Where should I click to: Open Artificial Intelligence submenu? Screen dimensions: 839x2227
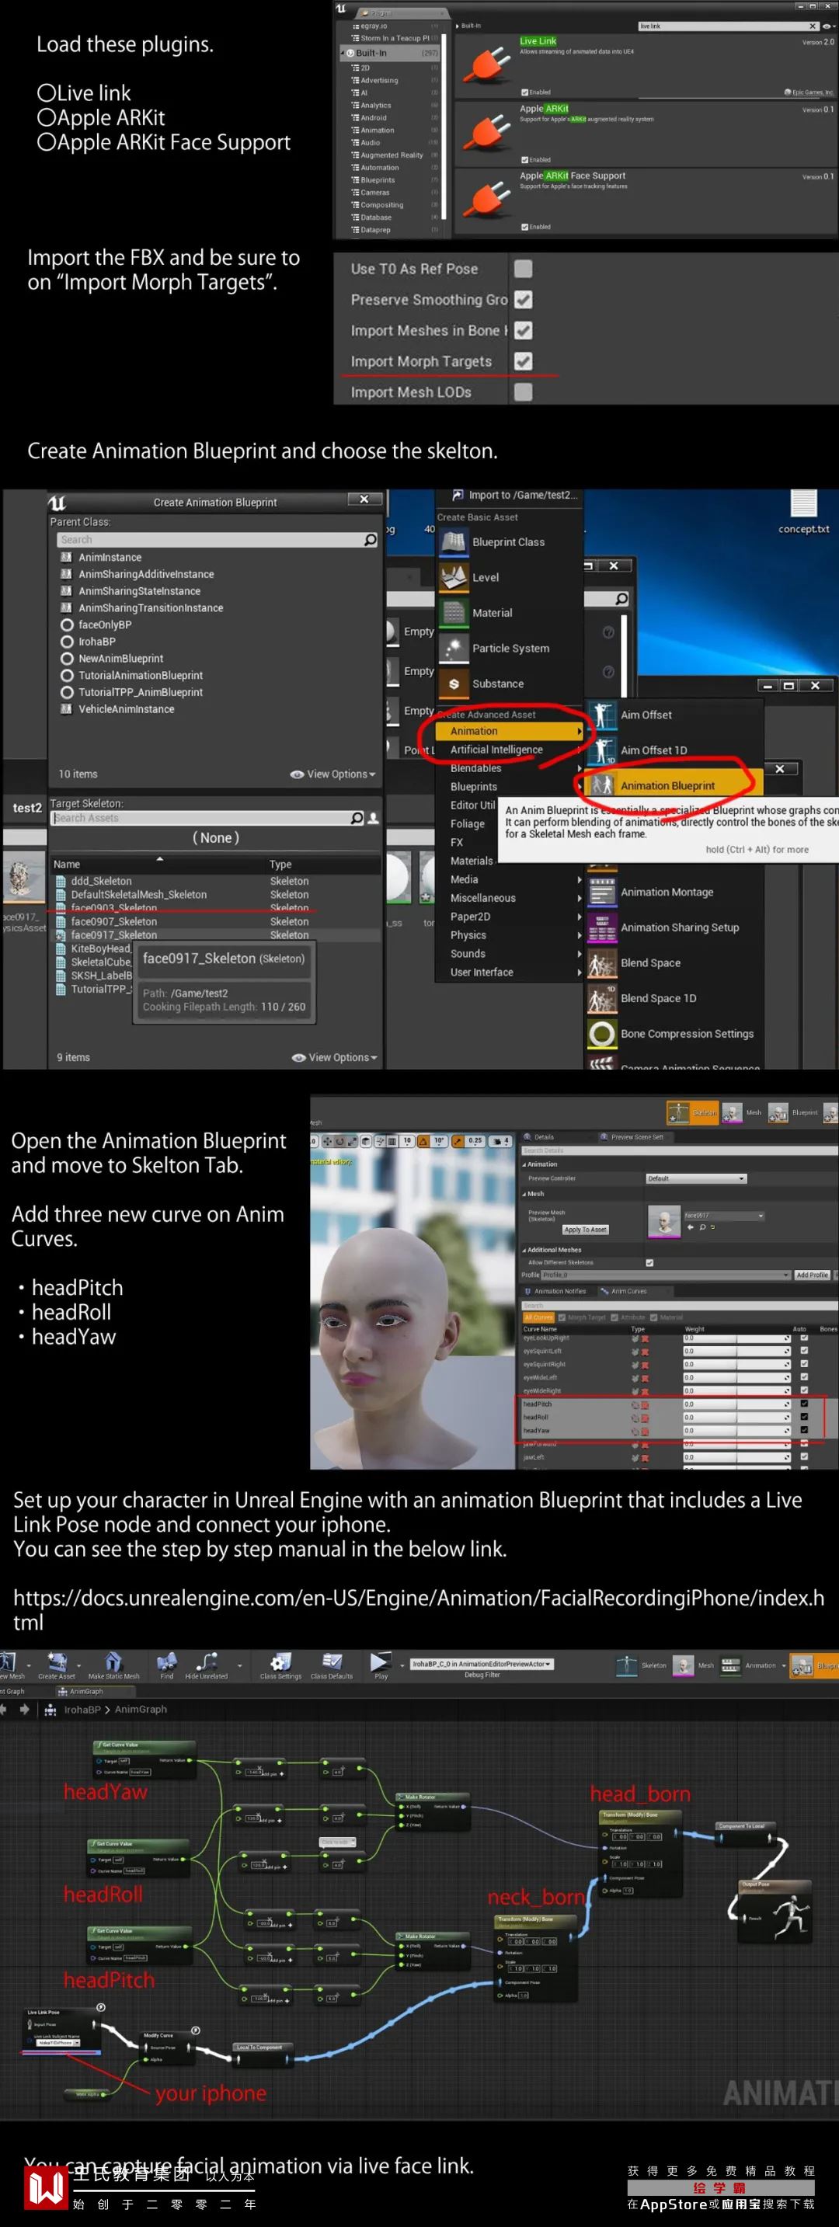509,750
